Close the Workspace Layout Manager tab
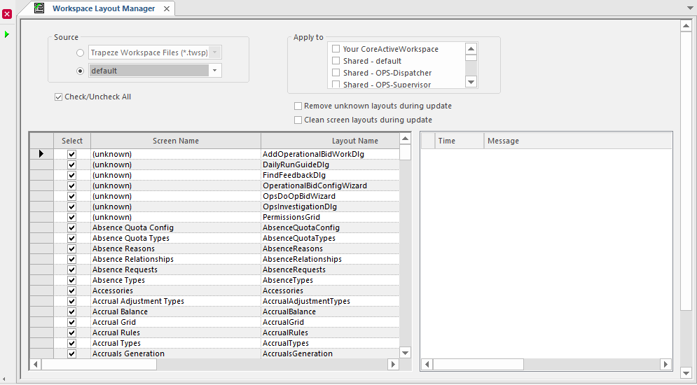 point(167,8)
